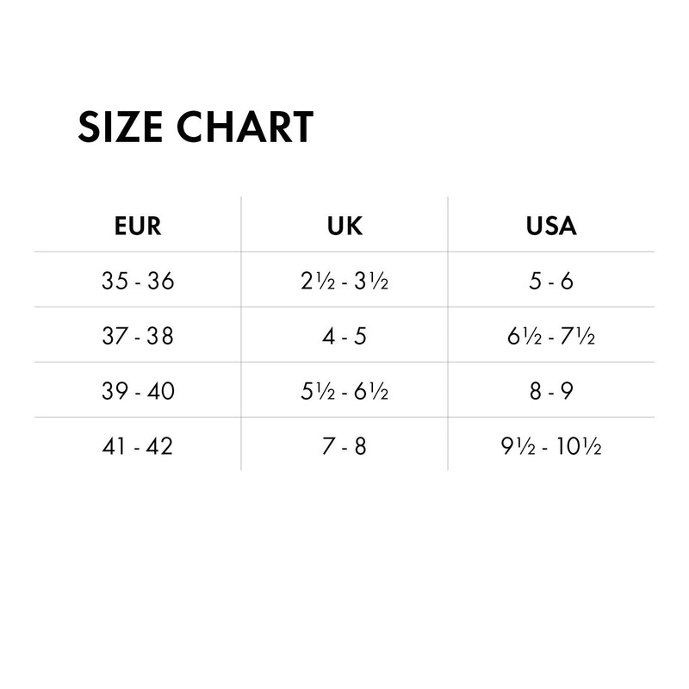The width and height of the screenshot is (689, 689).
Task: Select the EUR 41 - 42 size
Action: coord(138,446)
